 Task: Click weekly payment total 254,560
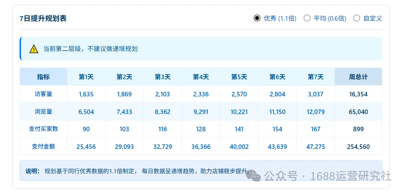click(359, 147)
